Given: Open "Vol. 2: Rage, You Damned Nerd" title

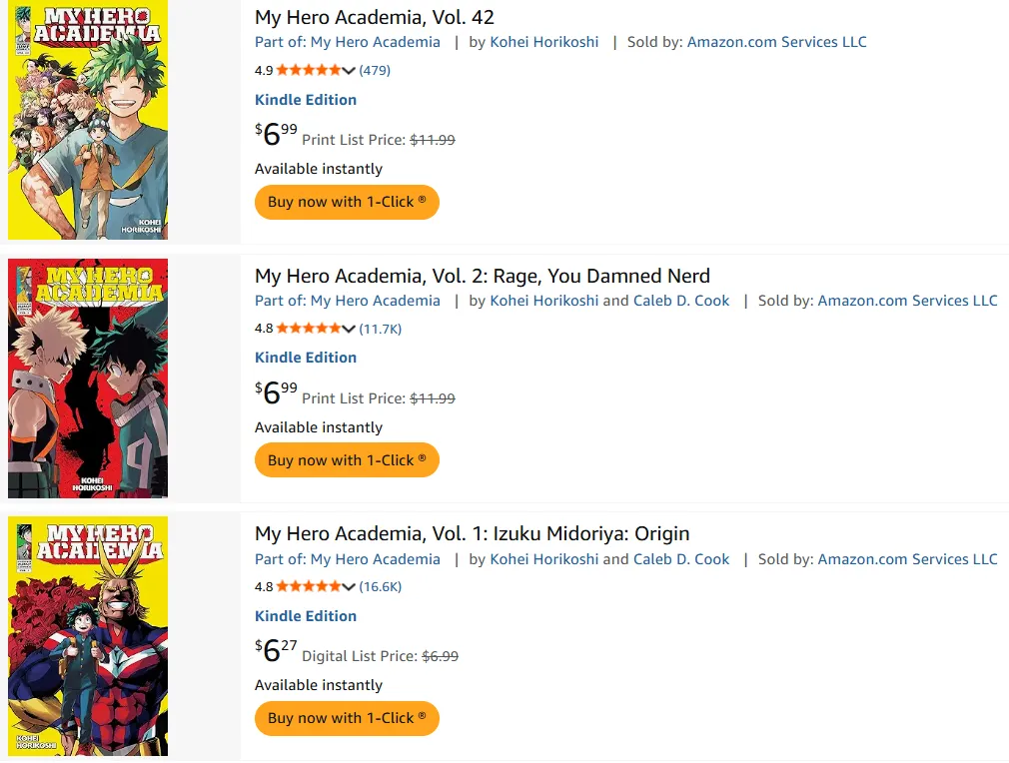Looking at the screenshot, I should pos(483,276).
